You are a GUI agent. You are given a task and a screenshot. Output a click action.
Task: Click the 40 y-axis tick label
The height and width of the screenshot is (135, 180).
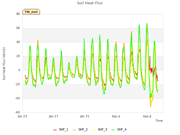18,42
